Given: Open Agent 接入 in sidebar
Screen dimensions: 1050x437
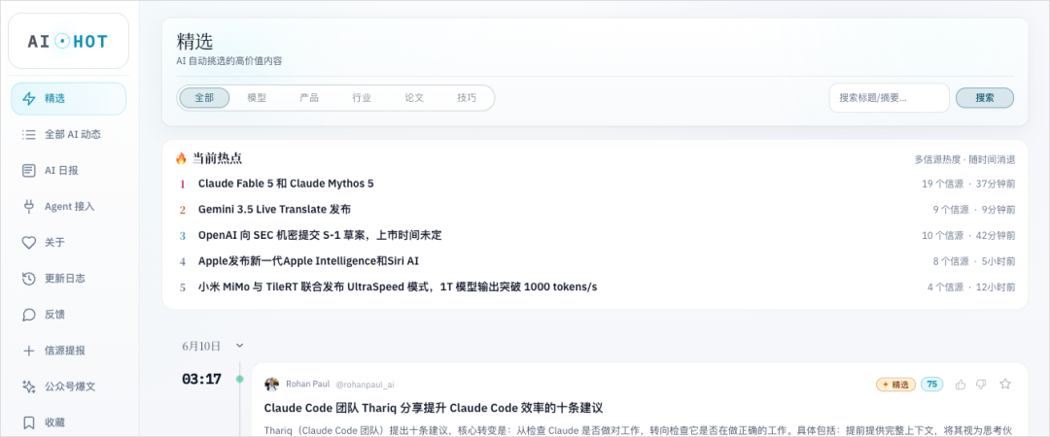Looking at the screenshot, I should [x=68, y=207].
